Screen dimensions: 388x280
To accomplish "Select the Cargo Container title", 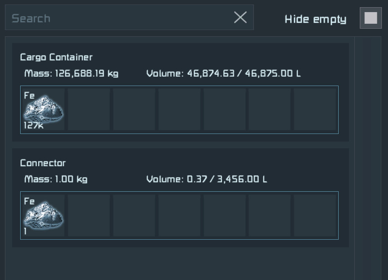I will coord(56,57).
